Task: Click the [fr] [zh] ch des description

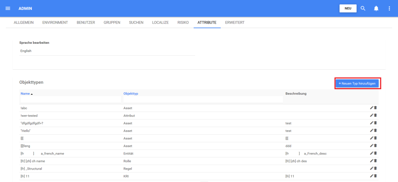Action: (x=296, y=161)
